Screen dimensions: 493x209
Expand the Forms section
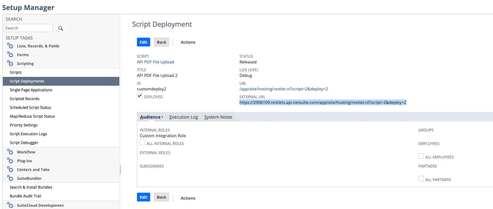pyautogui.click(x=23, y=55)
